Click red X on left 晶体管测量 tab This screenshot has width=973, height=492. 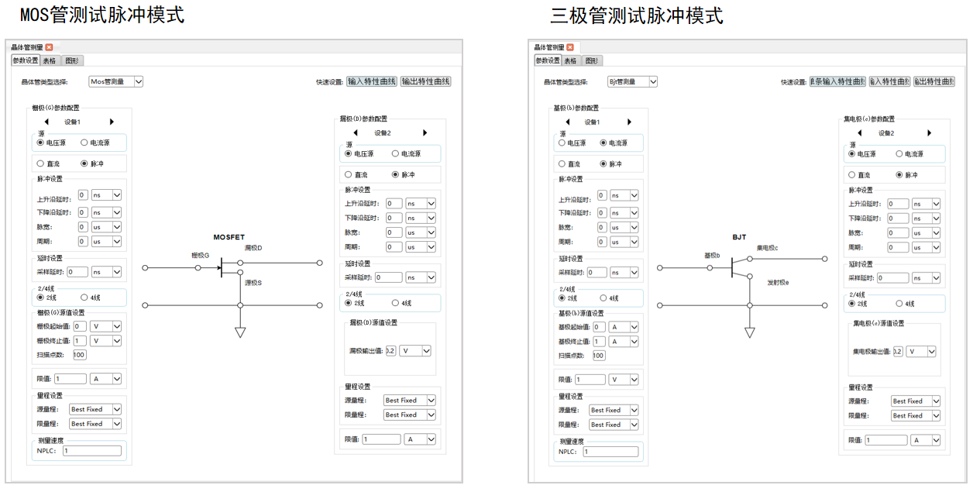pos(50,46)
